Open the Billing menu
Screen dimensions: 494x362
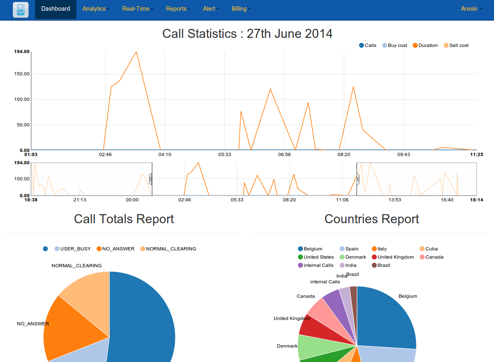coord(241,9)
